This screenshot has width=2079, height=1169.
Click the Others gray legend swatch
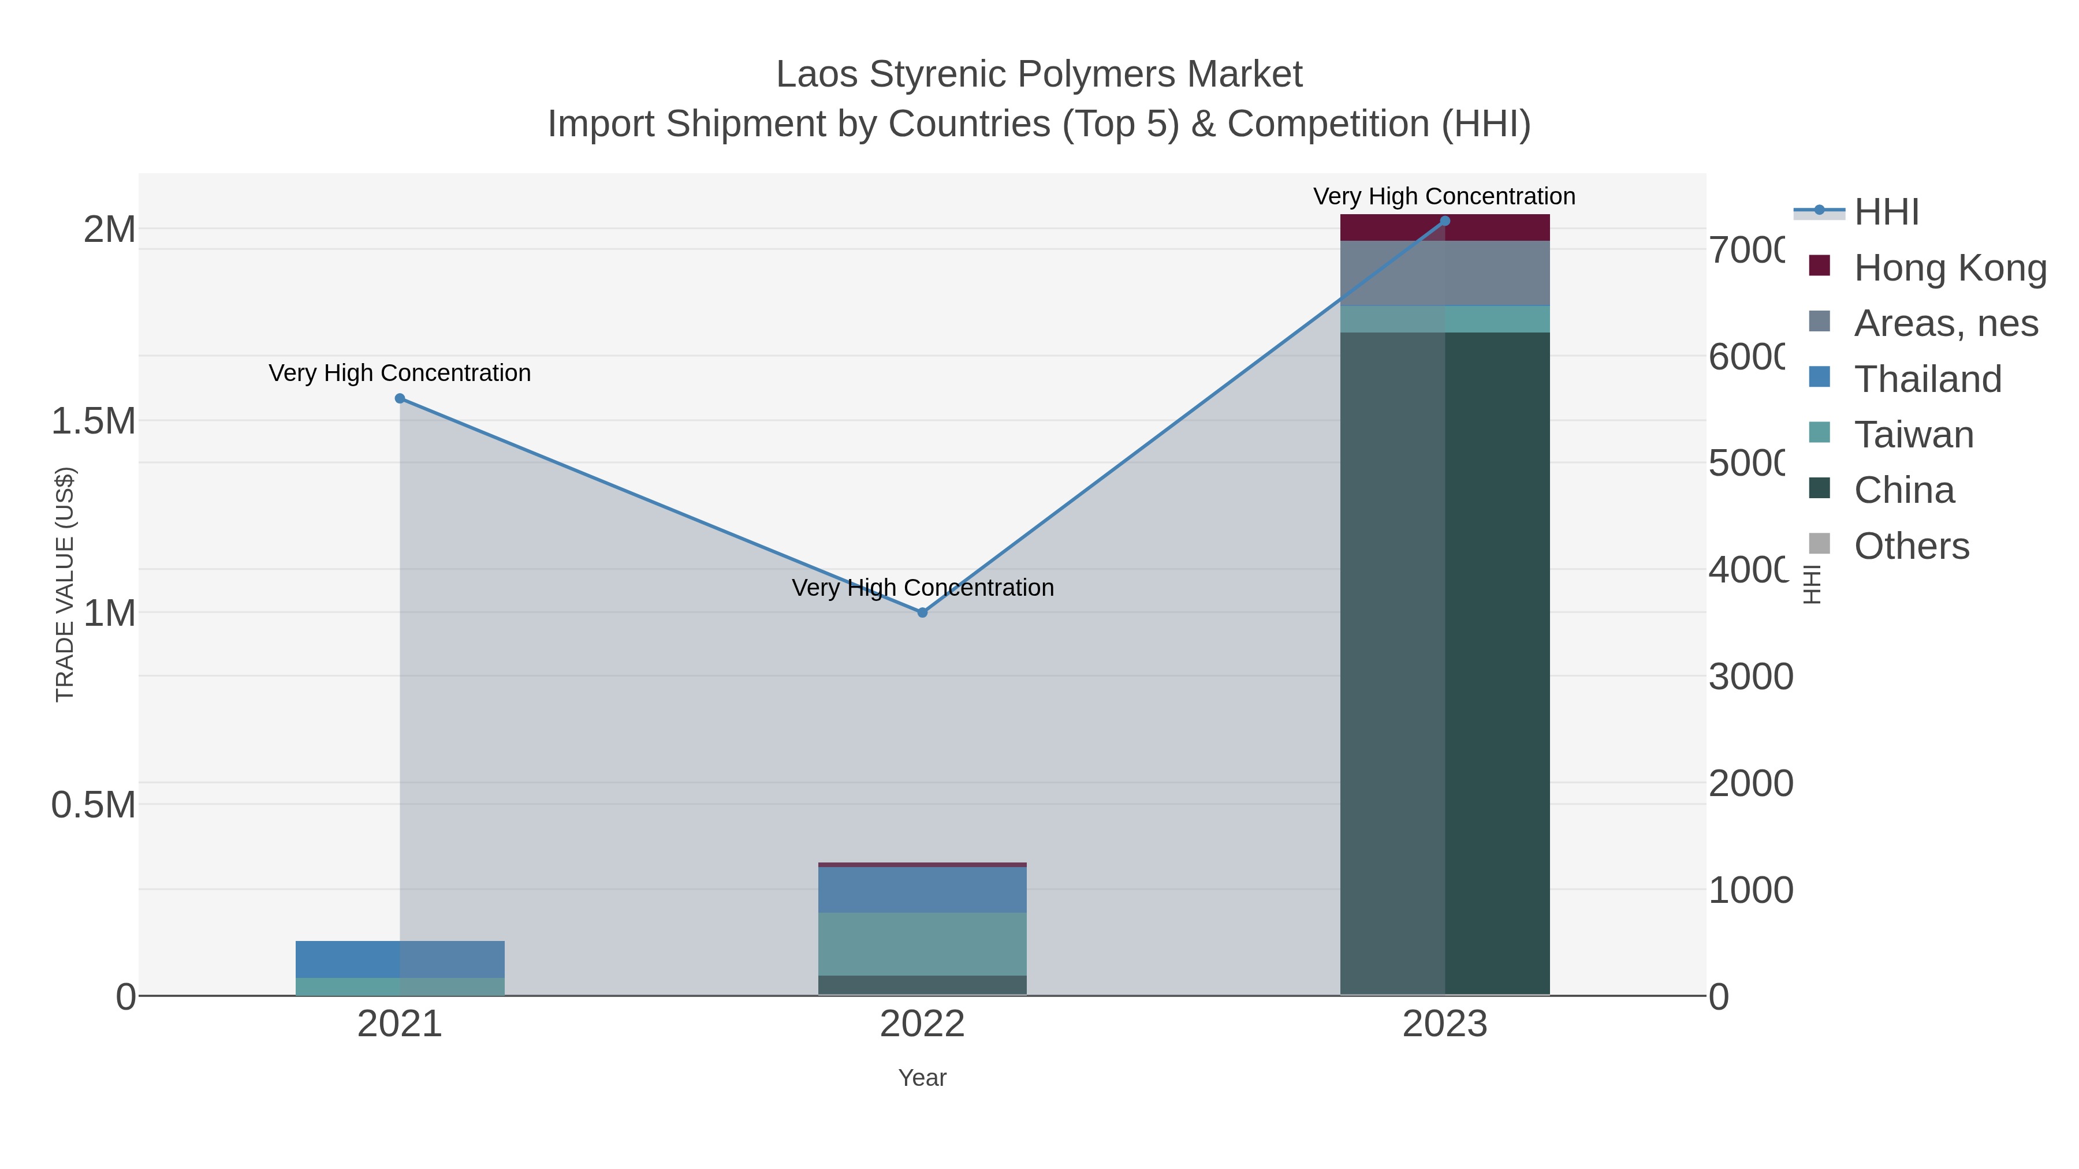point(1819,544)
